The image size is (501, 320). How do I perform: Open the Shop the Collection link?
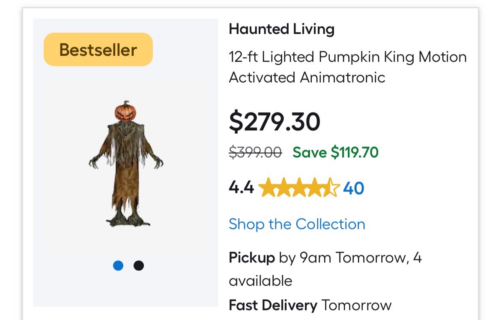point(297,224)
